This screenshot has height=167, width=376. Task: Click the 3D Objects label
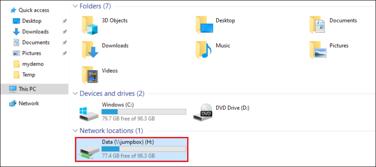(x=114, y=21)
